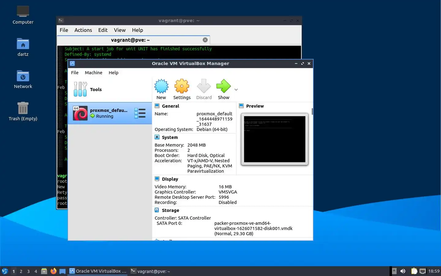Image resolution: width=441 pixels, height=276 pixels.
Task: Click the proxmox_default Debian VM icon
Action: pyautogui.click(x=80, y=113)
